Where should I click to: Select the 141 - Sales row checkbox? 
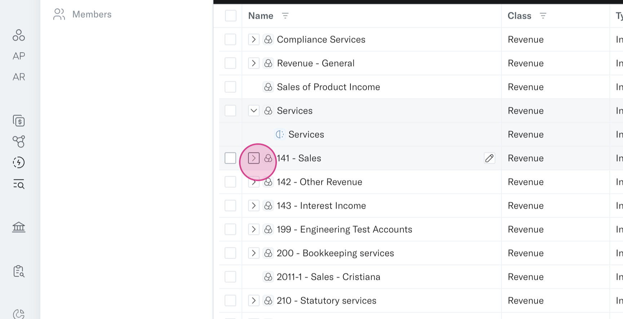[230, 158]
